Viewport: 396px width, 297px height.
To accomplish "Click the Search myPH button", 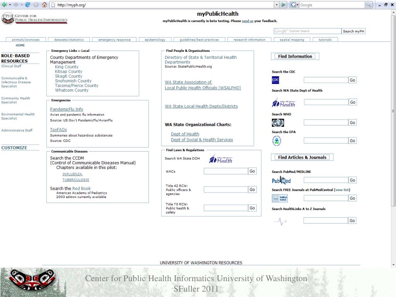I will click(x=353, y=31).
